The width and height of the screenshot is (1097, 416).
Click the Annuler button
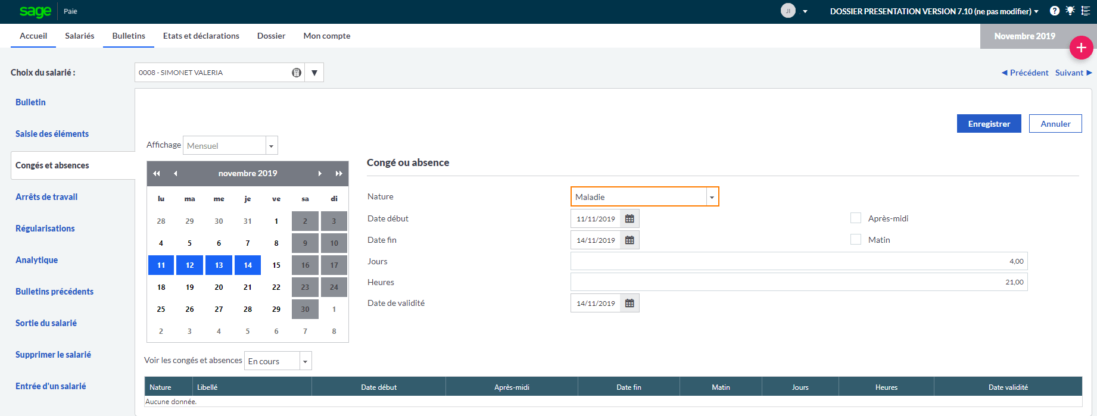1055,124
